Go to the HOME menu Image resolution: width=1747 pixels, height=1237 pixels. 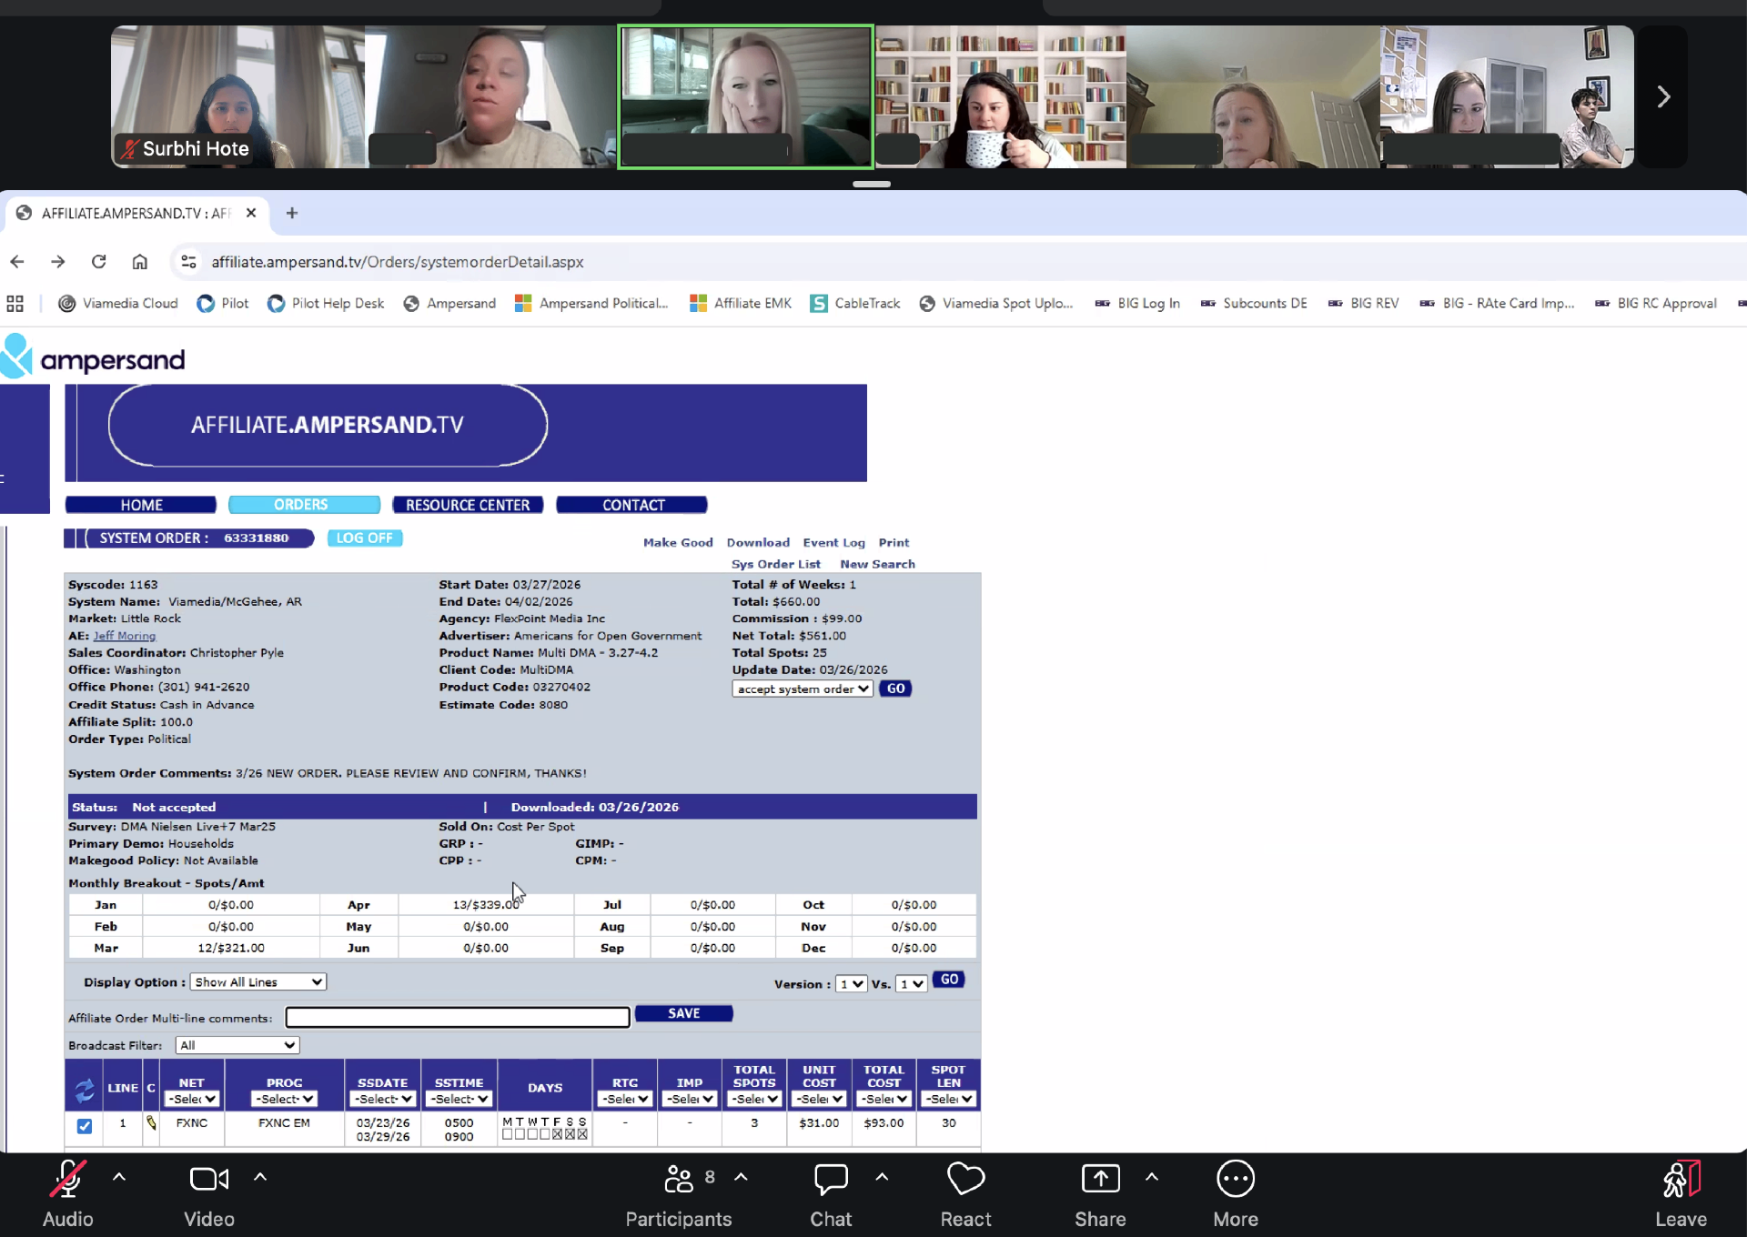point(141,505)
